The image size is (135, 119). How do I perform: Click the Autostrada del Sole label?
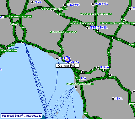click(83, 23)
